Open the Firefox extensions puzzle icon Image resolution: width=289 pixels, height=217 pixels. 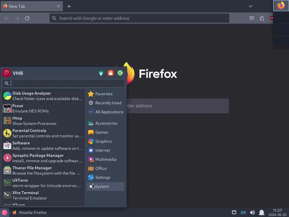click(x=262, y=18)
